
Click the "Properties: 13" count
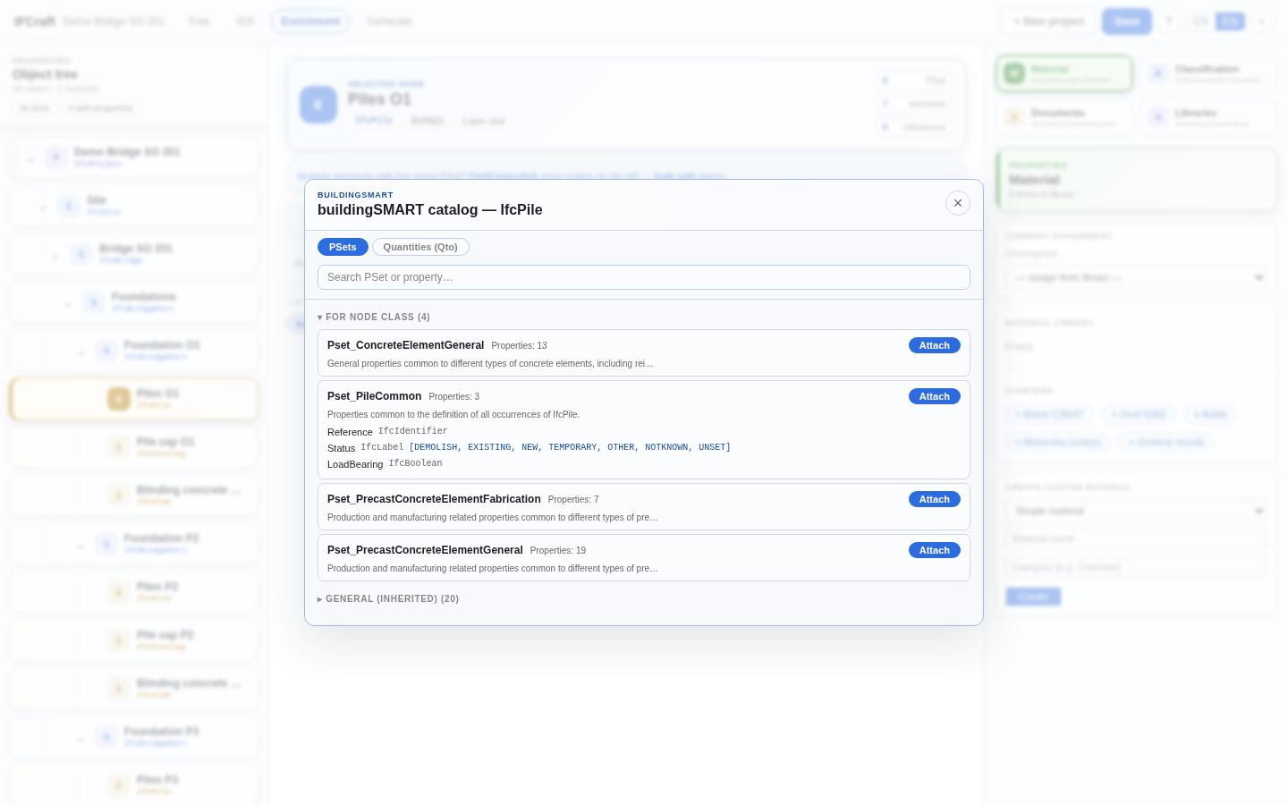[519, 345]
